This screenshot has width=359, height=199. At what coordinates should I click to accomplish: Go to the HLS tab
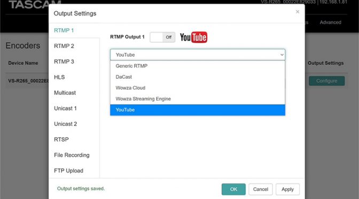point(59,77)
